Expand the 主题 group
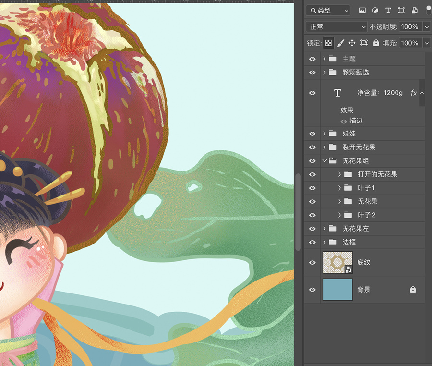432x366 pixels. [324, 59]
